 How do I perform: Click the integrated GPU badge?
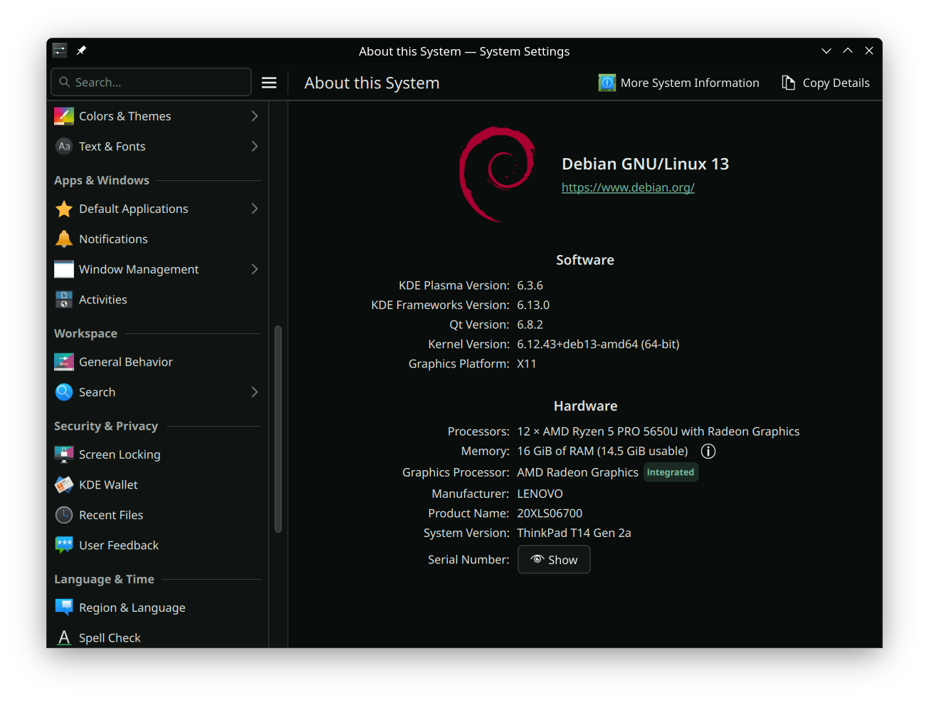coord(671,472)
